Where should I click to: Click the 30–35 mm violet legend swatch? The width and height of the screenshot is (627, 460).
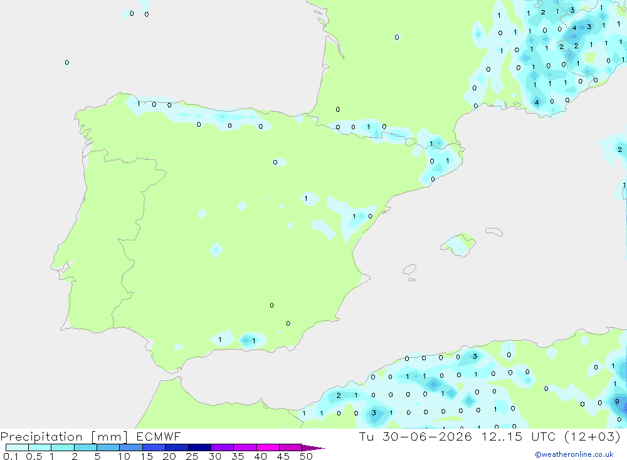point(223,447)
